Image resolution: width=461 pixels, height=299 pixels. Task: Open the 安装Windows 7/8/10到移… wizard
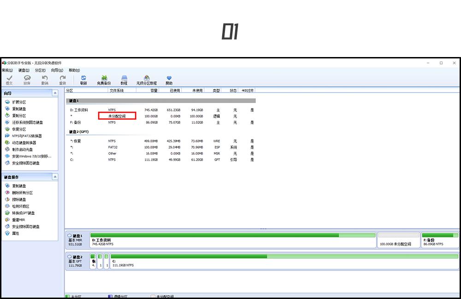pyautogui.click(x=28, y=156)
